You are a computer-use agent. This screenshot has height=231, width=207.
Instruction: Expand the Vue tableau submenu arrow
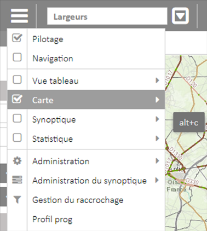click(157, 80)
